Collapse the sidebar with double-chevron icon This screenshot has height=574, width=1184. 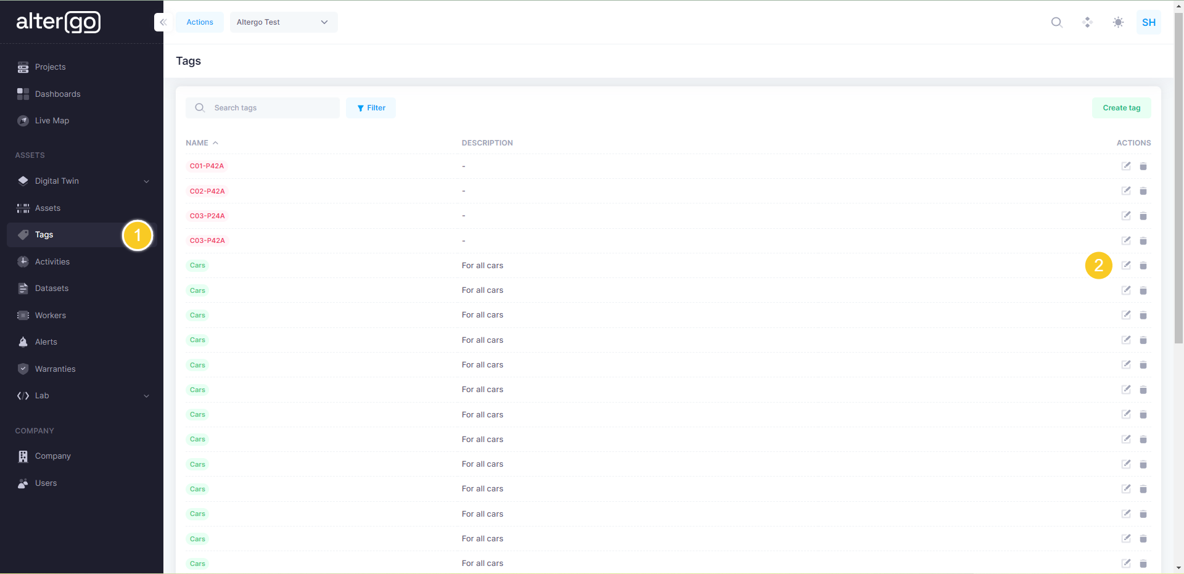point(163,22)
